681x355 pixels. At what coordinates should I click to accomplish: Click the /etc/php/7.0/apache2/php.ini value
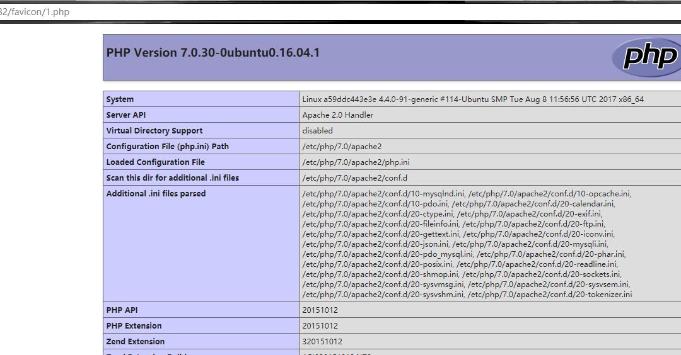(x=356, y=162)
